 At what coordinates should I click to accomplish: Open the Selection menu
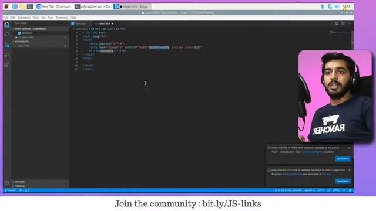click(x=24, y=18)
